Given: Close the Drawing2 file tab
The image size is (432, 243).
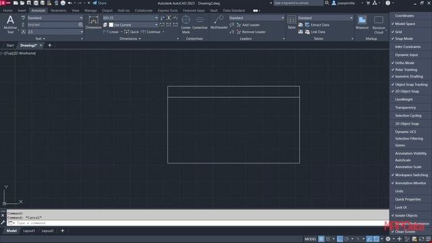Looking at the screenshot, I should click(x=41, y=45).
